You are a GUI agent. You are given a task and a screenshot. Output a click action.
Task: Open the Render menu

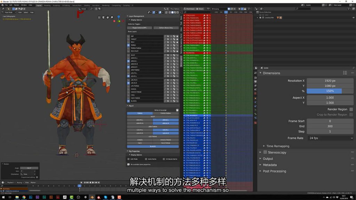pyautogui.click(x=17, y=5)
